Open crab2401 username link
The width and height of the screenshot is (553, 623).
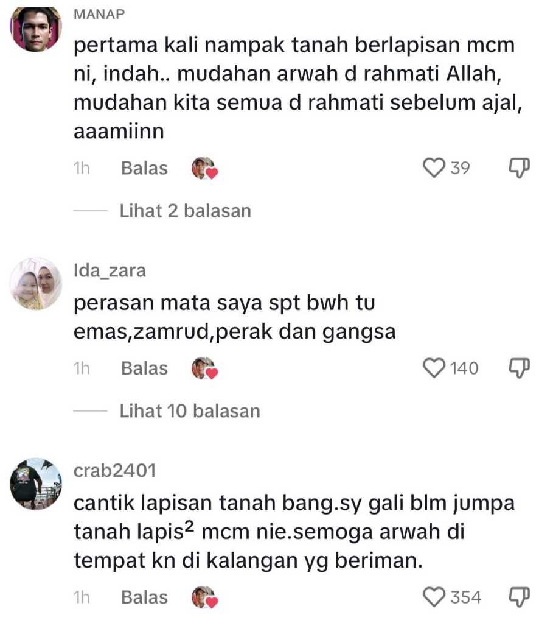click(x=115, y=470)
